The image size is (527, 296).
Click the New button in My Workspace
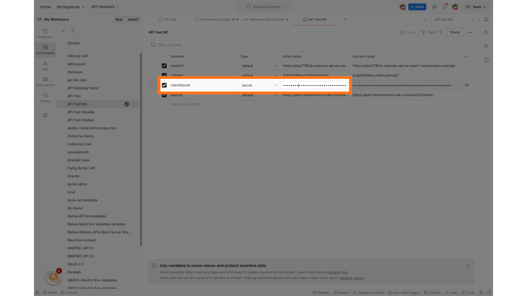(x=119, y=19)
